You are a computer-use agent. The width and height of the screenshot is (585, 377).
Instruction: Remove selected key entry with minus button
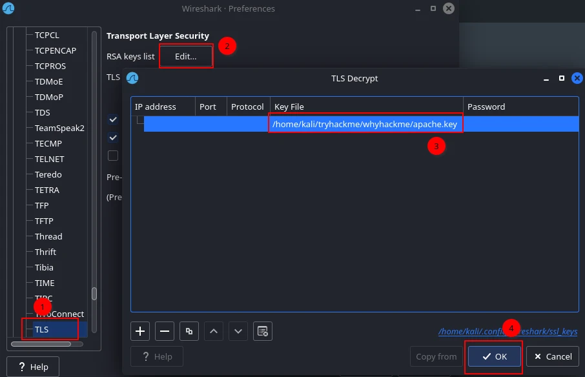[x=165, y=331]
